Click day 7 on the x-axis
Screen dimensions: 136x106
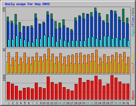[33, 103]
